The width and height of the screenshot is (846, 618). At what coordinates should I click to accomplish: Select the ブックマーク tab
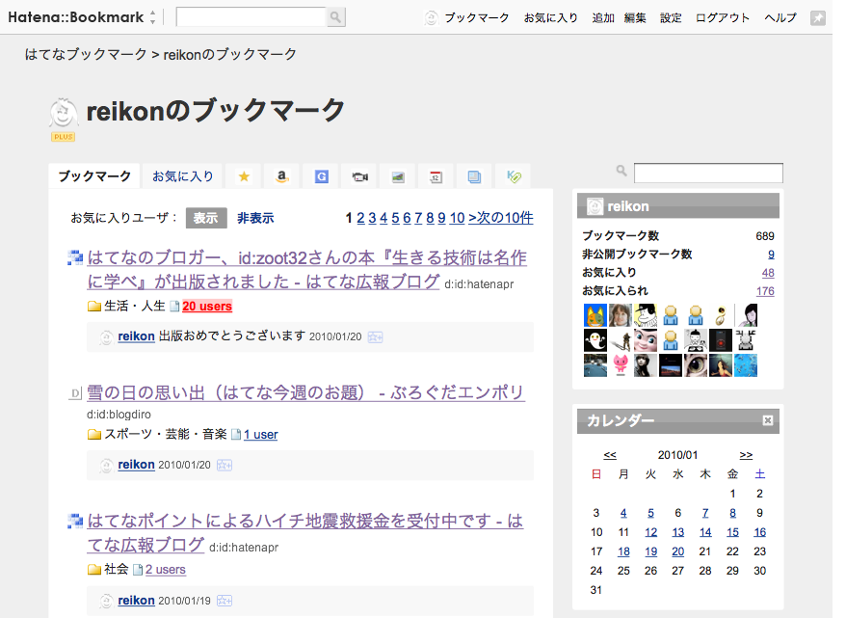click(94, 176)
